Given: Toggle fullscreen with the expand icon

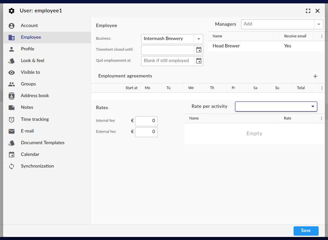Looking at the screenshot, I should coord(308,11).
